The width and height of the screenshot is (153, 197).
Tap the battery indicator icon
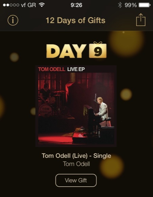144,5
